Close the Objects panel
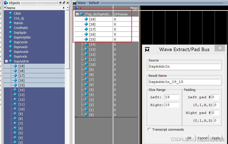The height and width of the screenshot is (144, 228). pyautogui.click(x=68, y=3)
